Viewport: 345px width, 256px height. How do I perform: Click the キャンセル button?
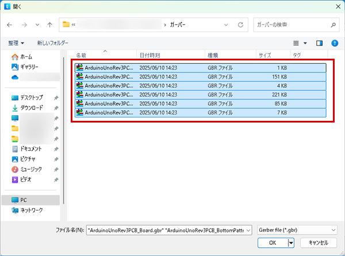pyautogui.click(x=319, y=243)
